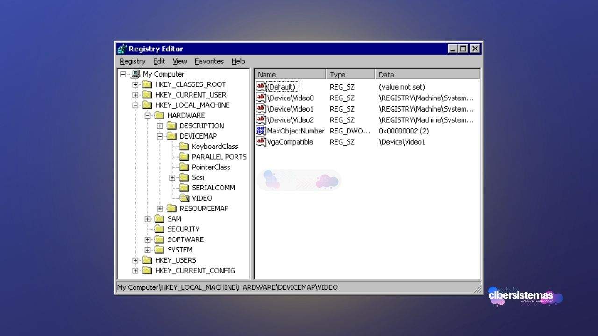Expand the HKEY_USERS key
Screen dimensions: 598x336
[135, 260]
